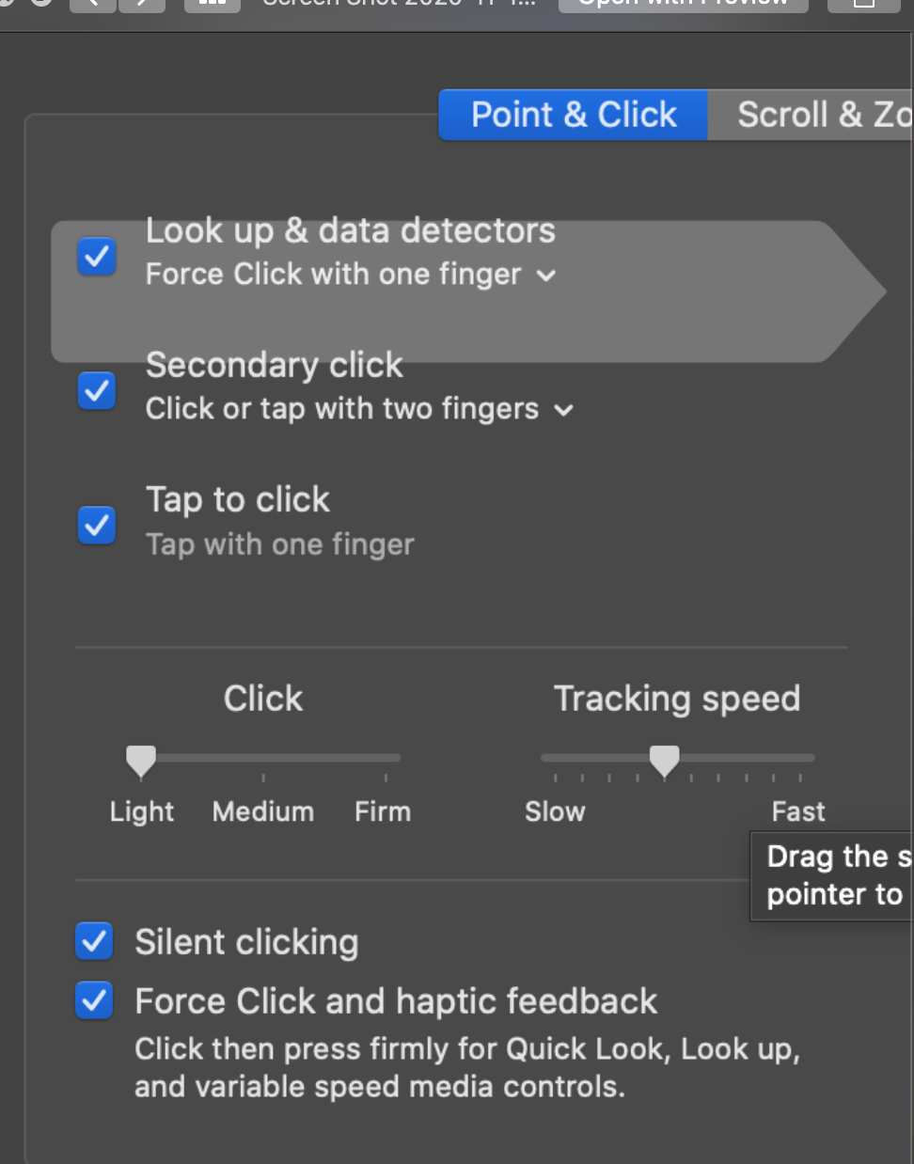Uncheck Force Click and haptic feedback
The width and height of the screenshot is (914, 1164).
click(x=94, y=1000)
